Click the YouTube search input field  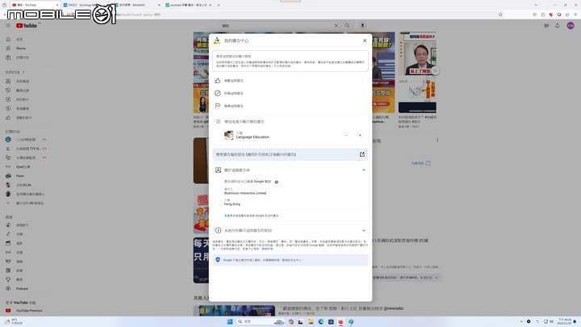(276, 26)
